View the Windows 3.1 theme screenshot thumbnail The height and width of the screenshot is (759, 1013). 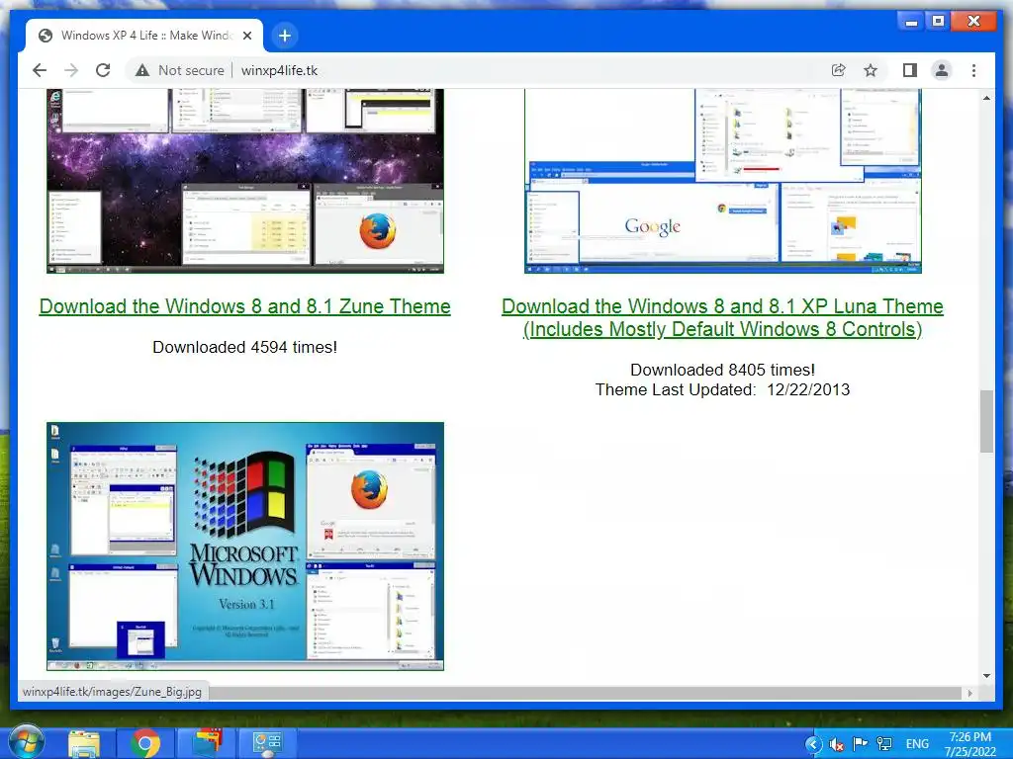[245, 546]
